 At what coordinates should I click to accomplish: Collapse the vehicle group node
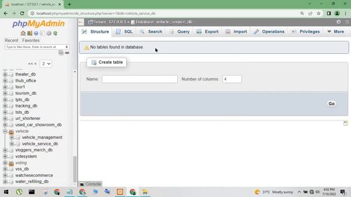click(x=5, y=131)
